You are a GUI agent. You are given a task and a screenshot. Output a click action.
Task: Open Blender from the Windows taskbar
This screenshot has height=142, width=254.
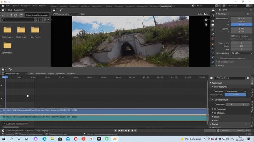115,139
